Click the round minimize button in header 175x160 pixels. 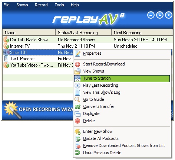pyautogui.click(x=151, y=15)
